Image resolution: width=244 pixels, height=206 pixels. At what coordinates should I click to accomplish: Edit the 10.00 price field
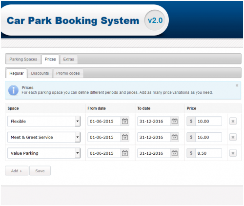click(208, 121)
